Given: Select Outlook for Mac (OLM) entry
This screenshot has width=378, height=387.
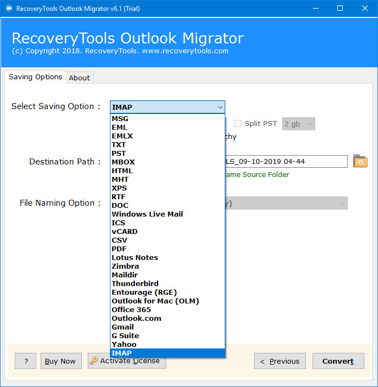Looking at the screenshot, I should pos(167,301).
